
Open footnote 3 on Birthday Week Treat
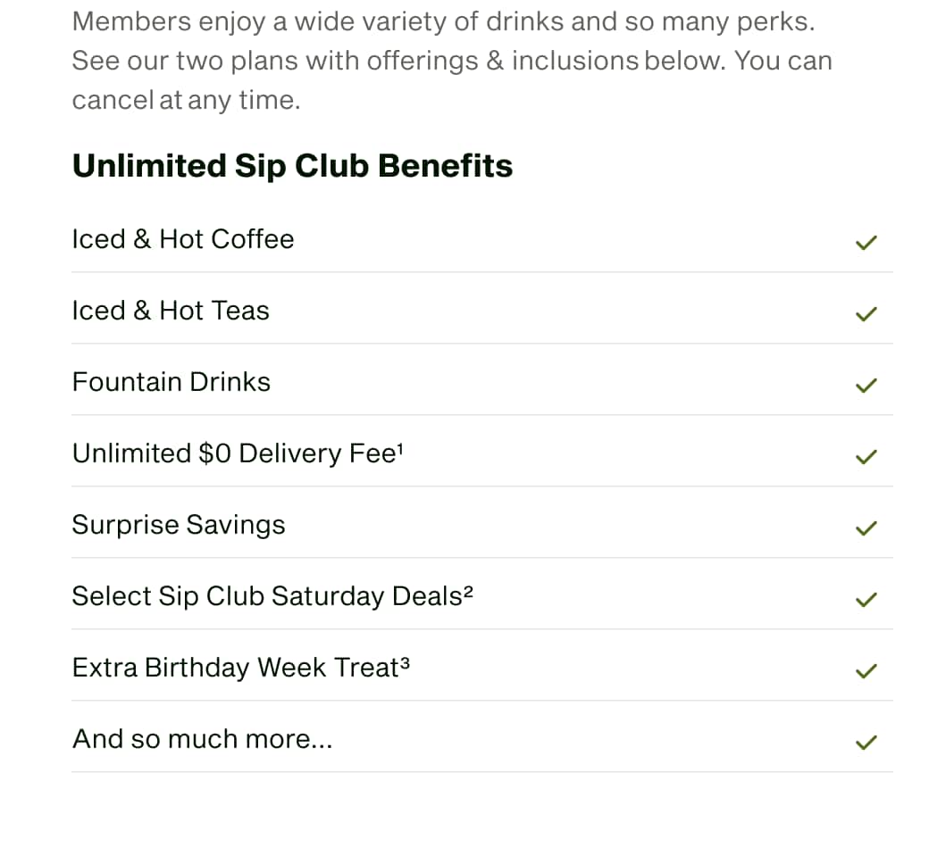tap(405, 662)
